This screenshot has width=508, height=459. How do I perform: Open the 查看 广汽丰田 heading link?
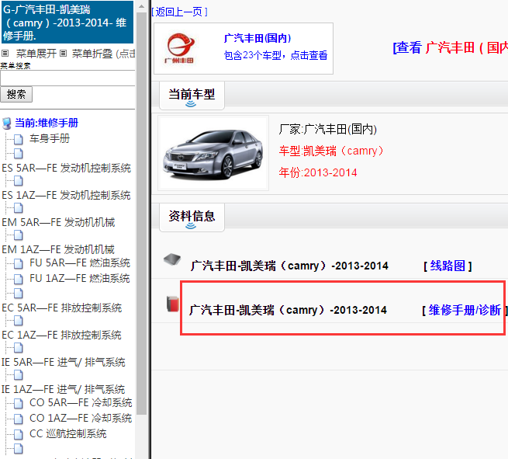click(451, 48)
